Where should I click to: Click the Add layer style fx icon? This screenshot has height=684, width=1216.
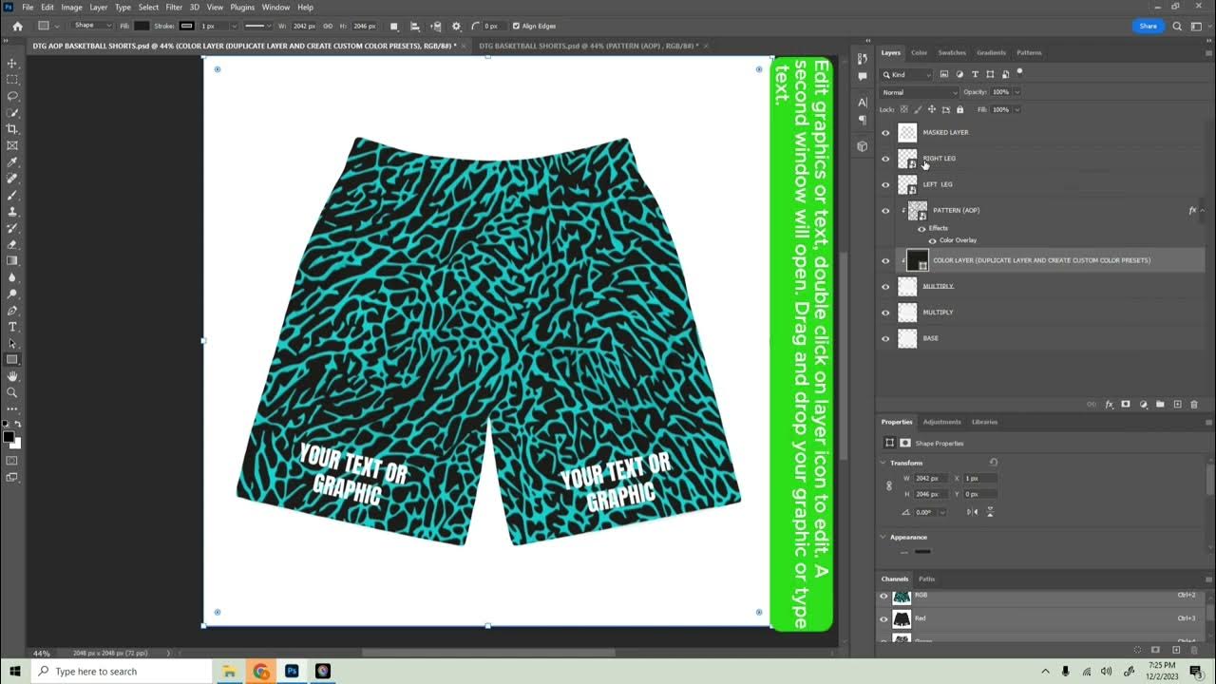[x=1109, y=405]
